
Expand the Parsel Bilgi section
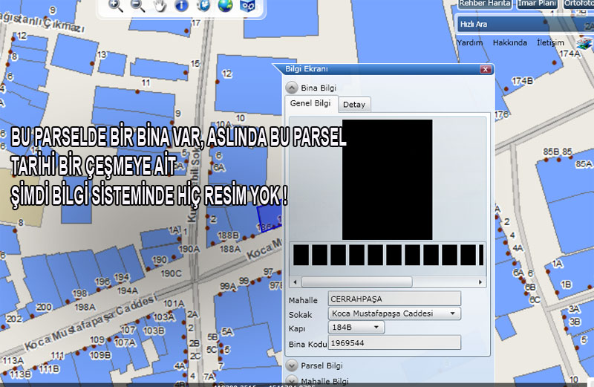tap(292, 365)
